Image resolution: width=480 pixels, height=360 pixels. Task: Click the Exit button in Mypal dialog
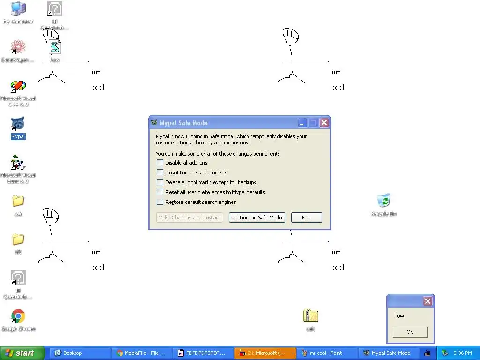click(307, 217)
